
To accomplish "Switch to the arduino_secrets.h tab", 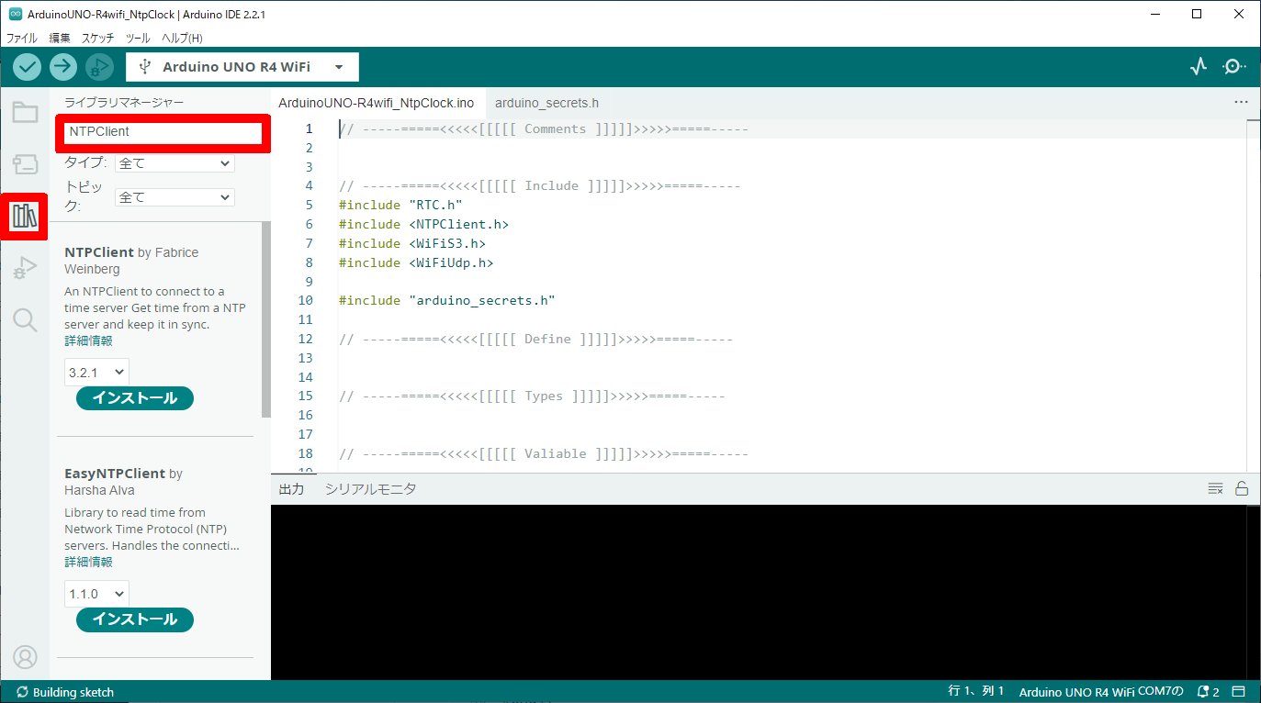I will coord(546,103).
